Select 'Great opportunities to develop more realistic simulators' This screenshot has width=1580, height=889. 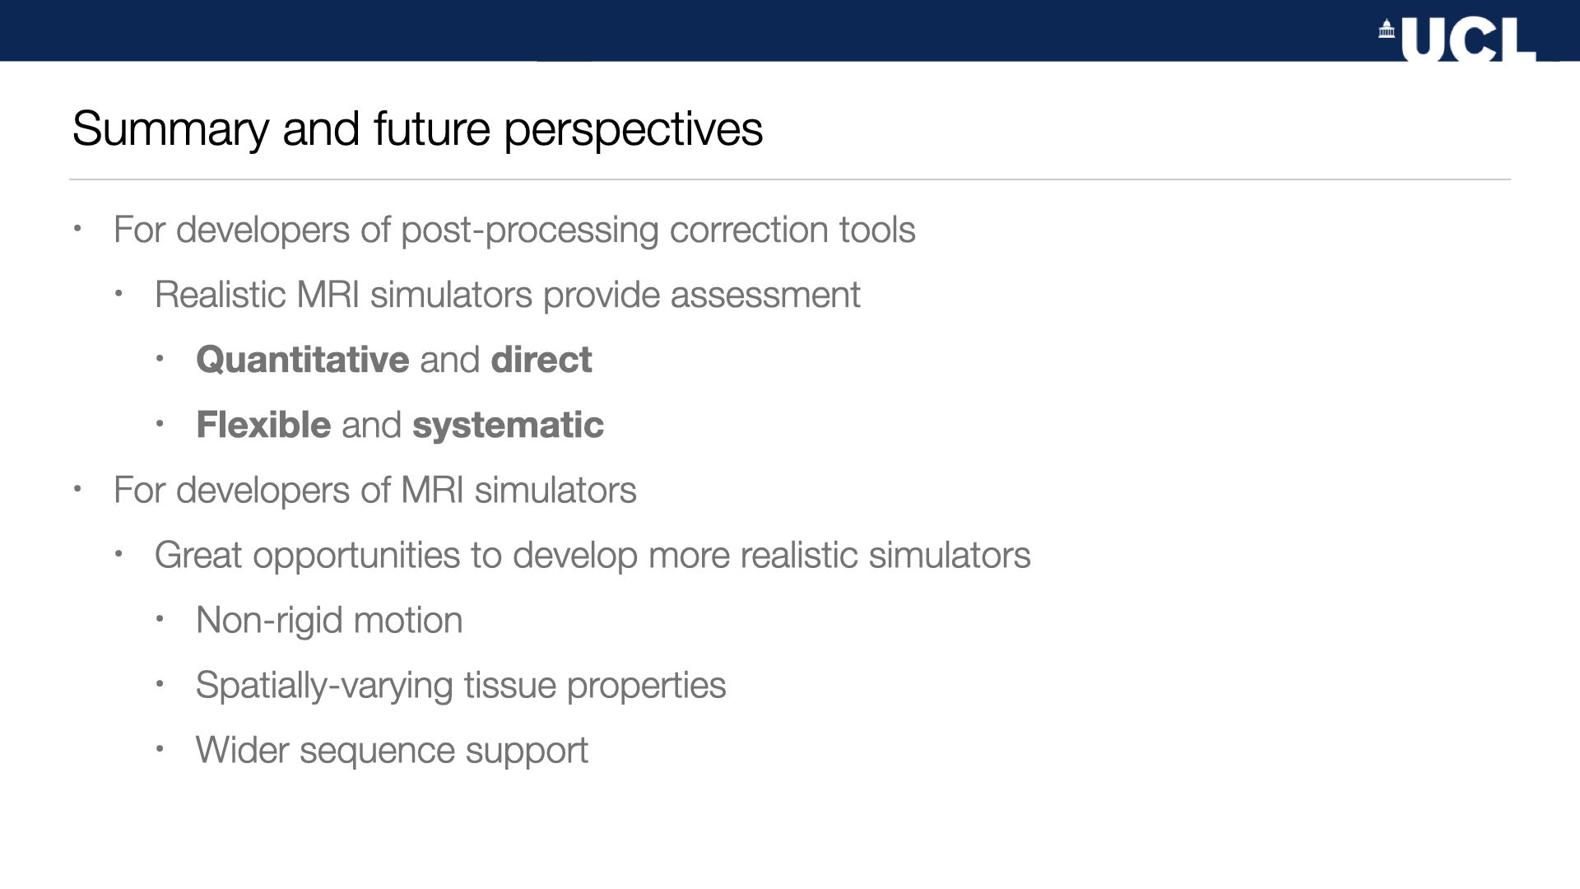coord(592,555)
